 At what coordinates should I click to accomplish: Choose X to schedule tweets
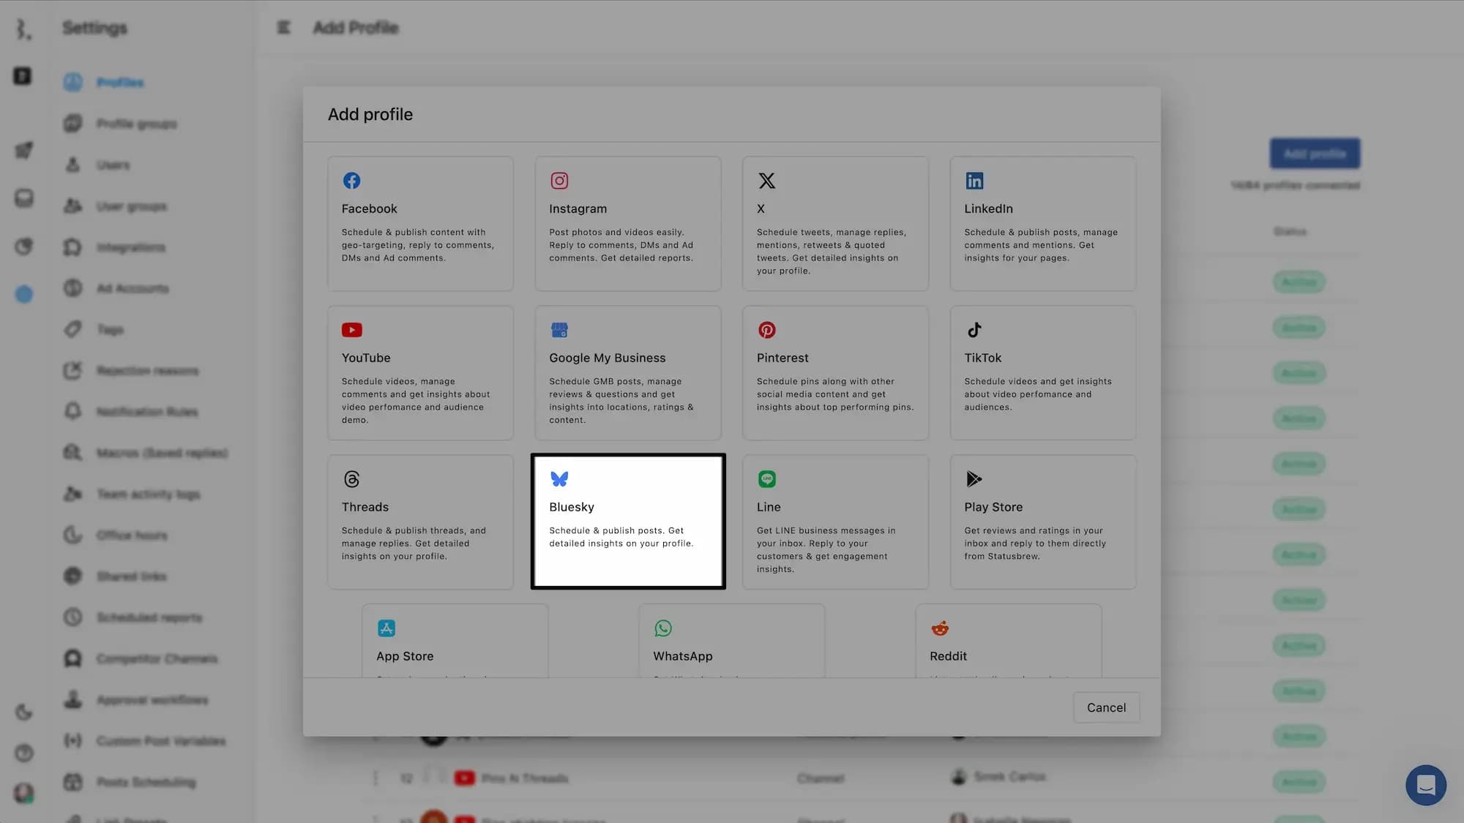pyautogui.click(x=835, y=223)
